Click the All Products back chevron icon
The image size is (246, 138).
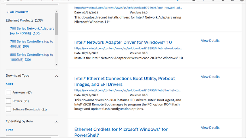coord(7,12)
